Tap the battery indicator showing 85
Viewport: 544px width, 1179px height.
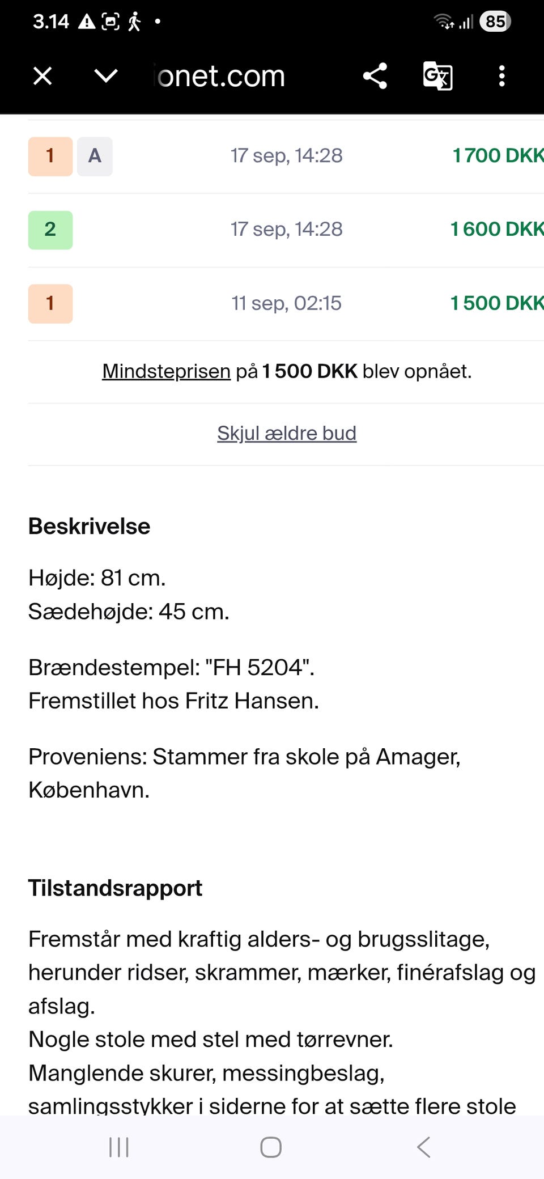(x=495, y=22)
